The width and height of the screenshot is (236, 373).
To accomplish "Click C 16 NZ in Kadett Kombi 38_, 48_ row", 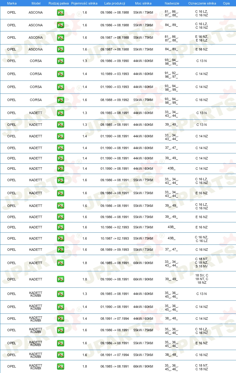I will click(202, 355).
